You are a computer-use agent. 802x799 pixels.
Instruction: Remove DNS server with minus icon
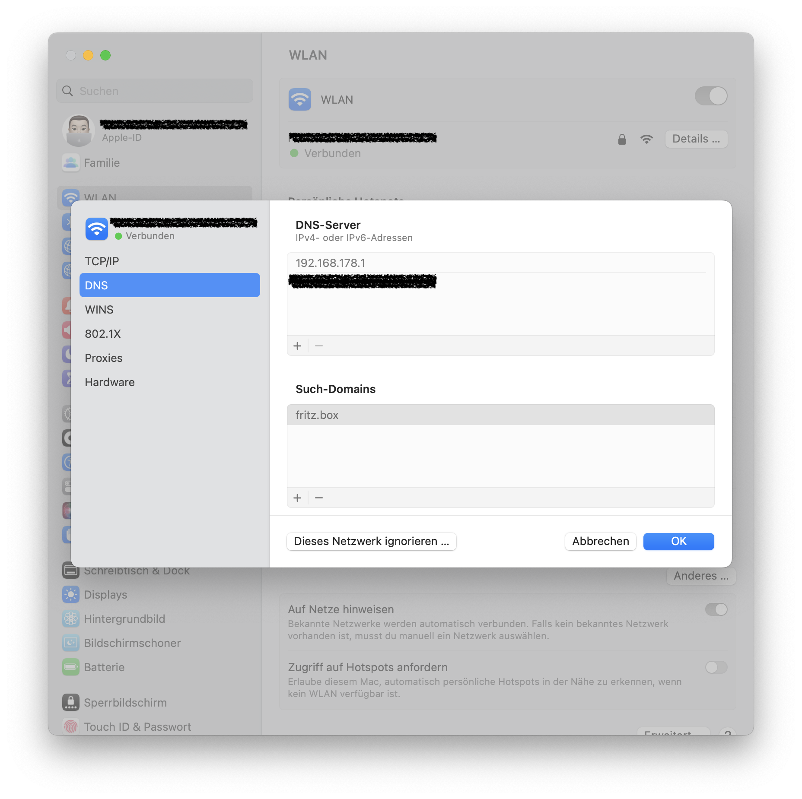[319, 346]
